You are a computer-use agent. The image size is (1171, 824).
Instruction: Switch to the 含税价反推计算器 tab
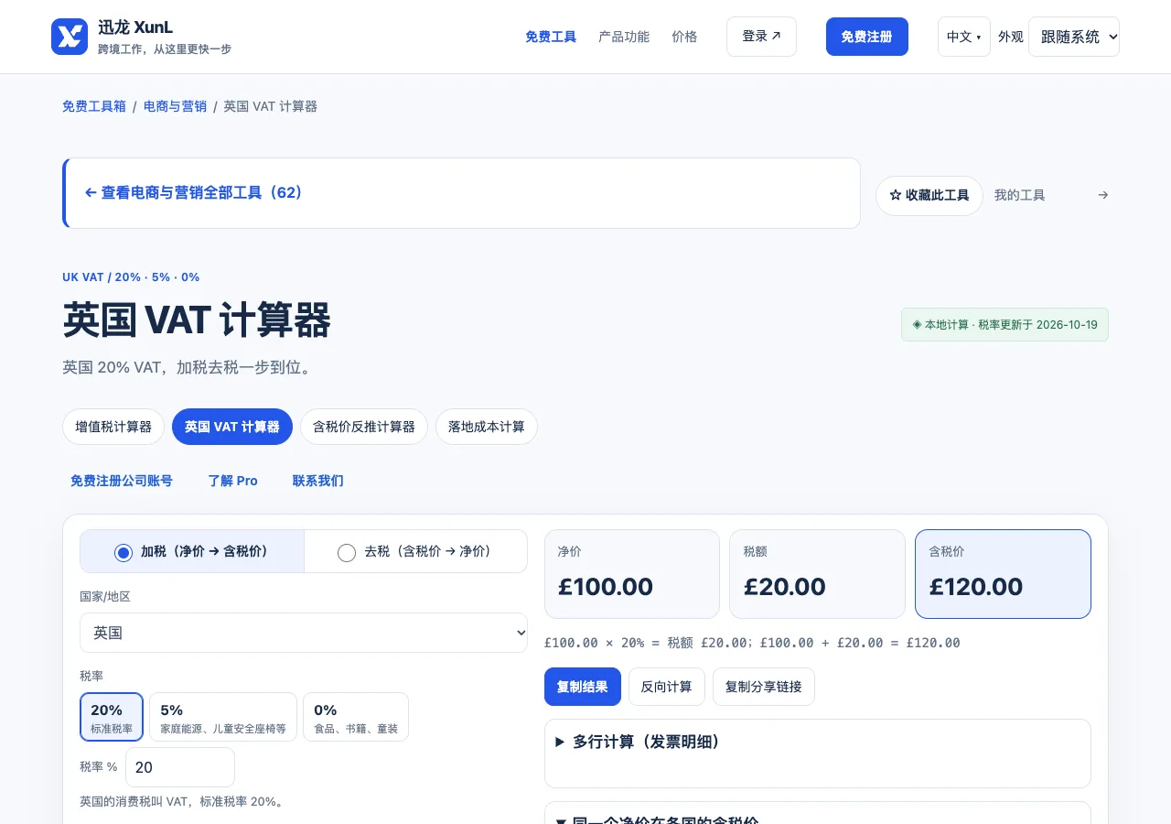coord(364,427)
